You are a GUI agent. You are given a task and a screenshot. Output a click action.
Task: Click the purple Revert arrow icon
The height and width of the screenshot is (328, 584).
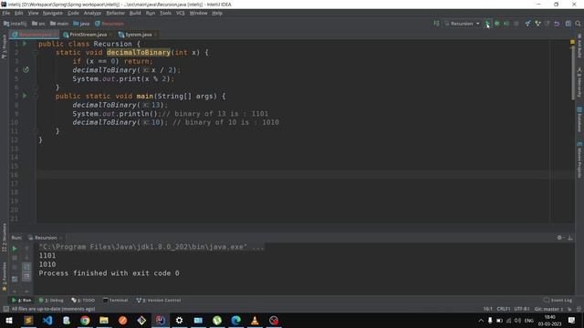[x=557, y=24]
